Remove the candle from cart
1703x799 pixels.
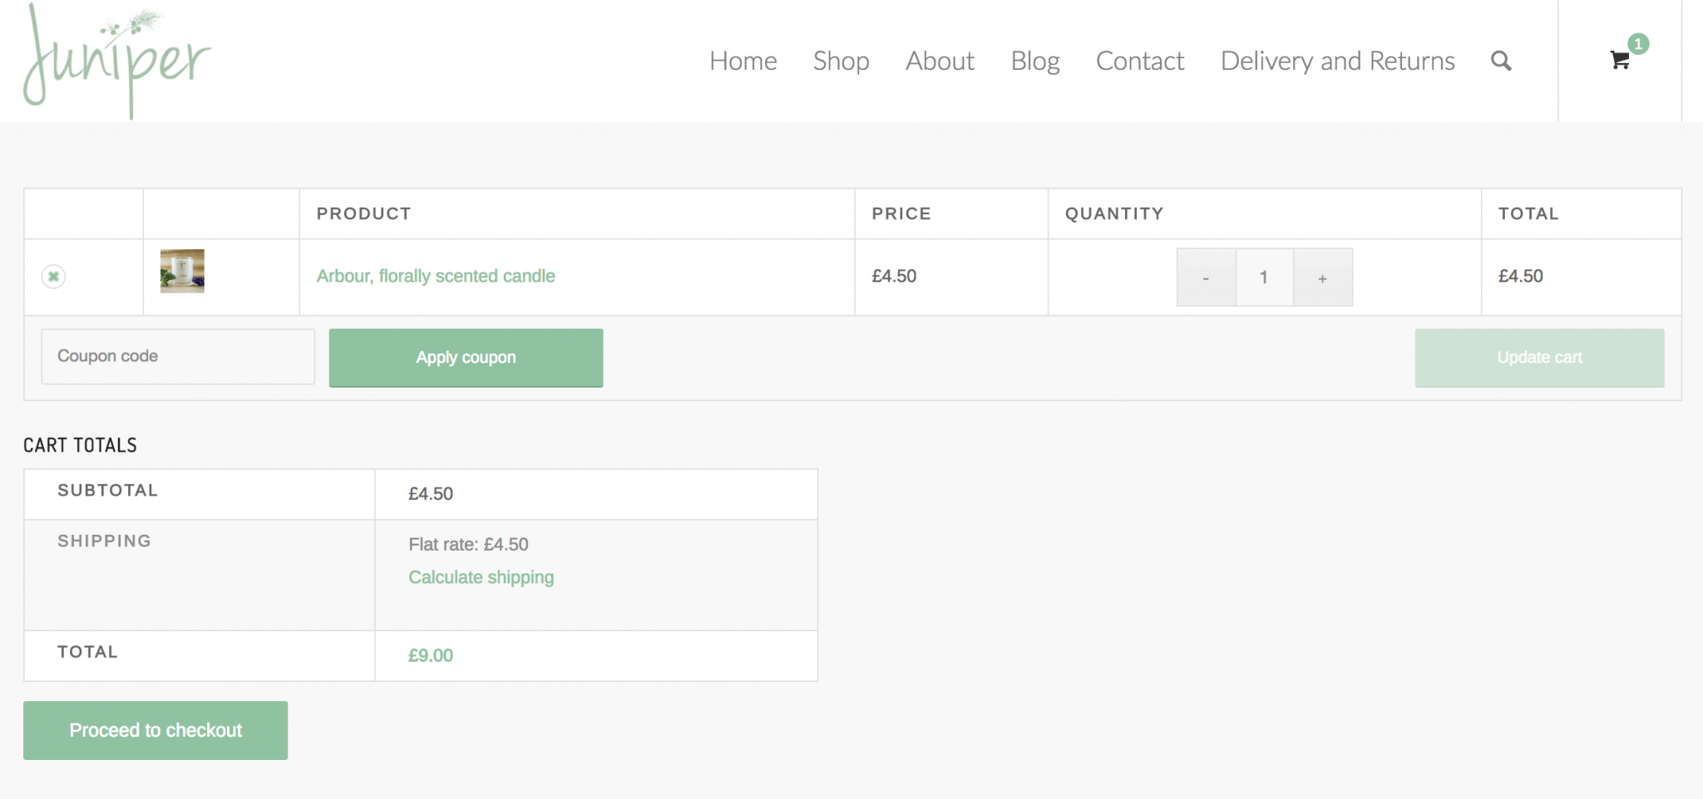(x=53, y=277)
